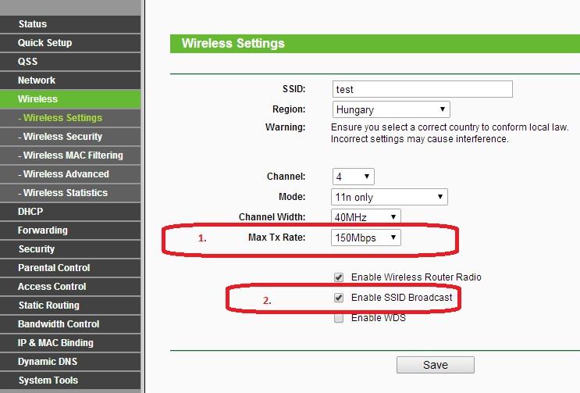Toggle Enable Wireless Router Radio checkbox
Viewport: 580px width, 393px height.
pyautogui.click(x=339, y=277)
